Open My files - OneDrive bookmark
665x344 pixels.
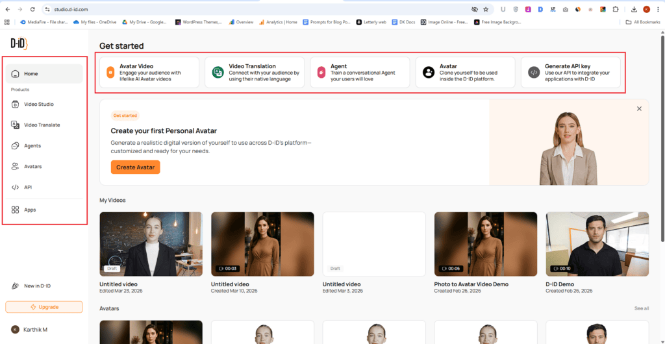(x=95, y=22)
